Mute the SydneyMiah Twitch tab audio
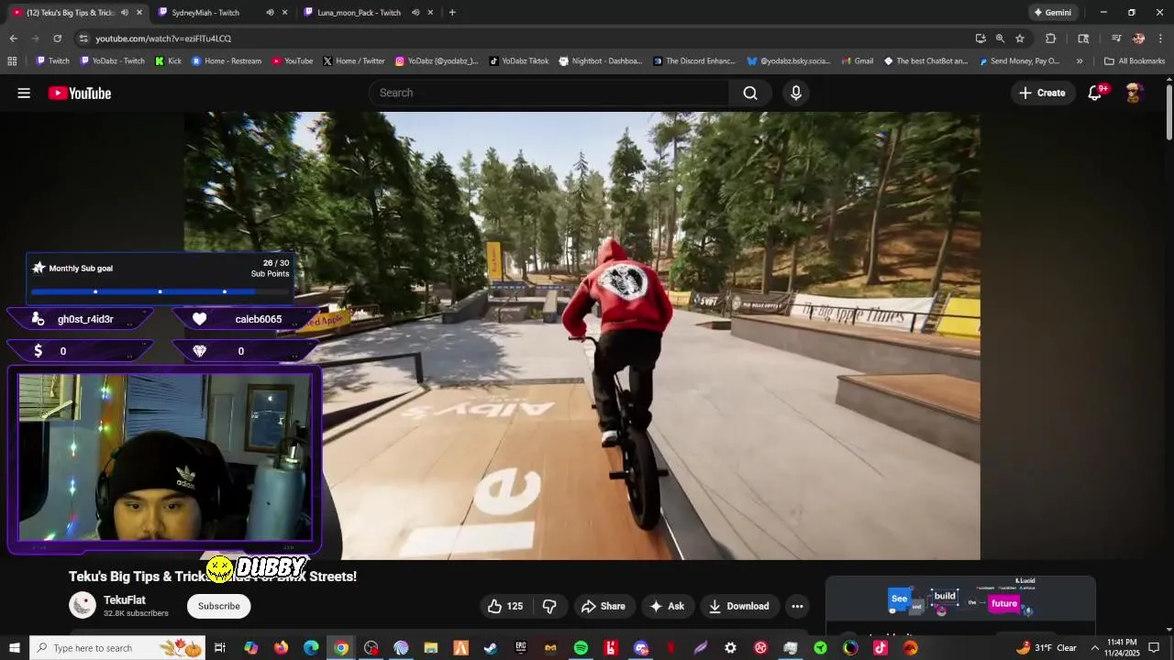The height and width of the screenshot is (660, 1174). pyautogui.click(x=270, y=13)
